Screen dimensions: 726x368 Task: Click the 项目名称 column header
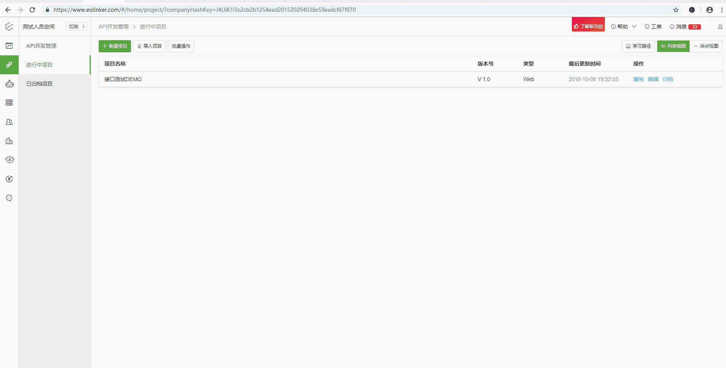[115, 64]
